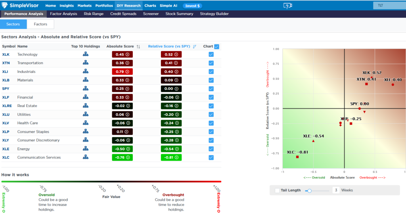Open the Insights menu
Viewport: 406px width, 213px height.
(x=67, y=6)
